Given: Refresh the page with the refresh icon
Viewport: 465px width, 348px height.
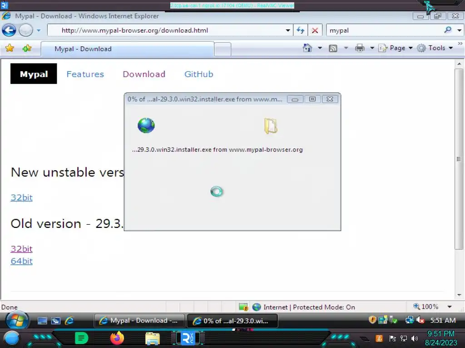Looking at the screenshot, I should 301,30.
